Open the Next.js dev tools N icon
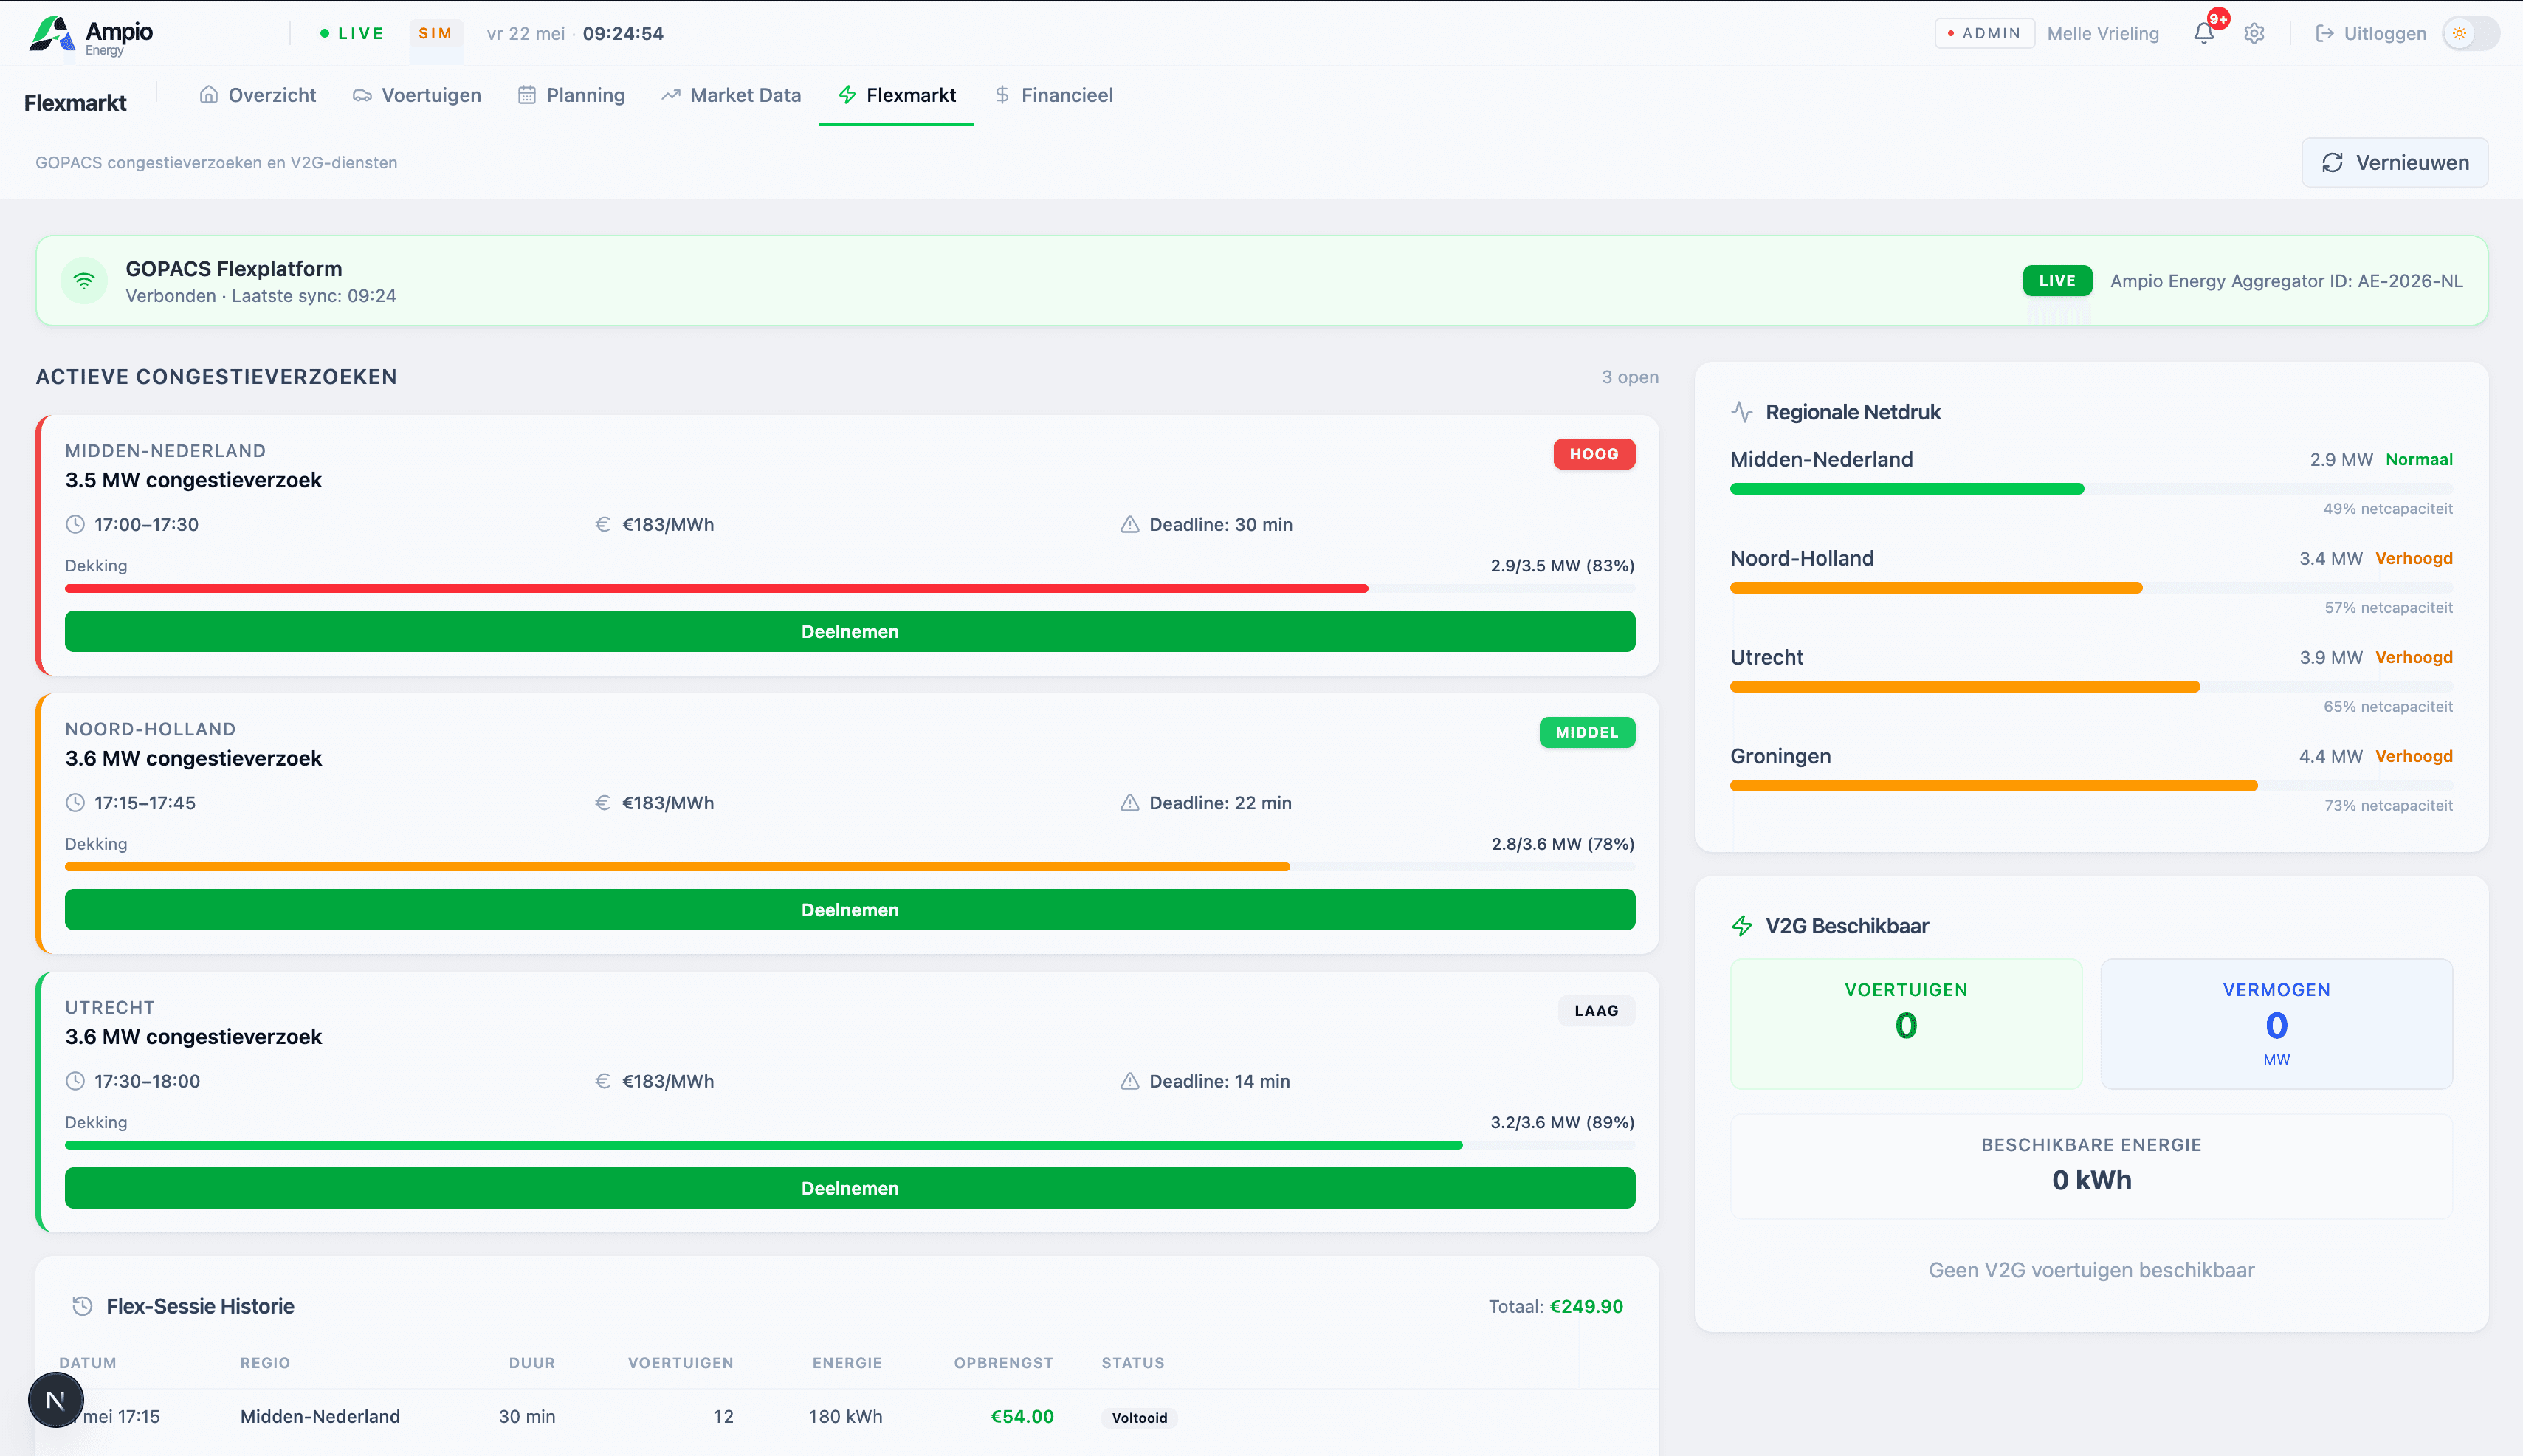2523x1456 pixels. pyautogui.click(x=56, y=1400)
